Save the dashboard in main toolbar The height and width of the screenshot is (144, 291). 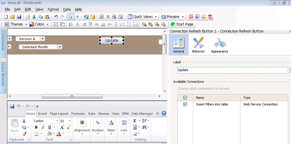point(19,17)
